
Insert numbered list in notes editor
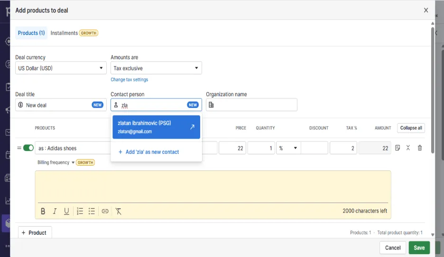pyautogui.click(x=80, y=211)
